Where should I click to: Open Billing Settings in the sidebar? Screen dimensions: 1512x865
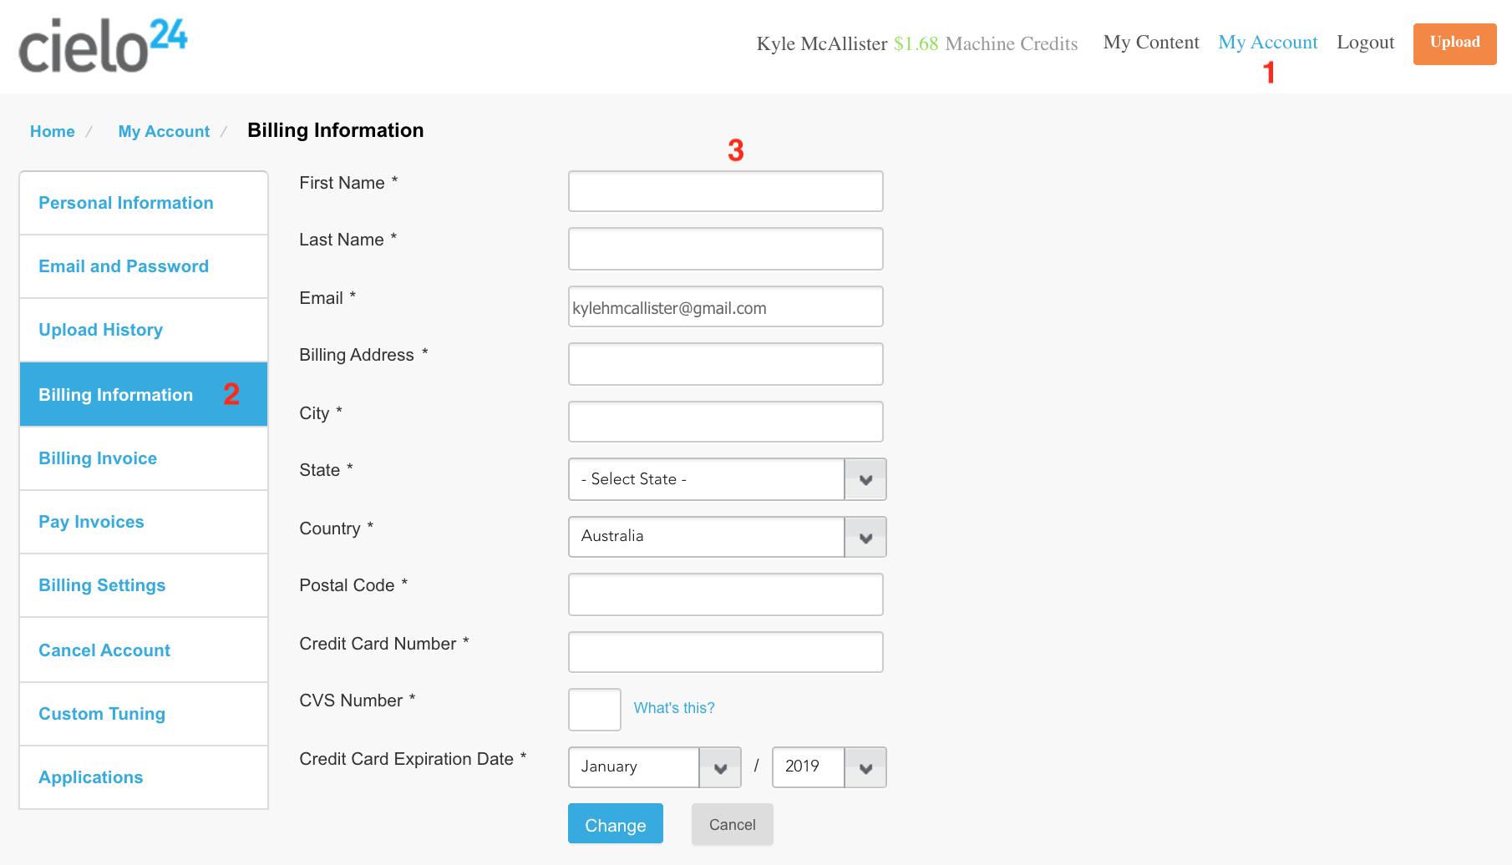pos(144,585)
